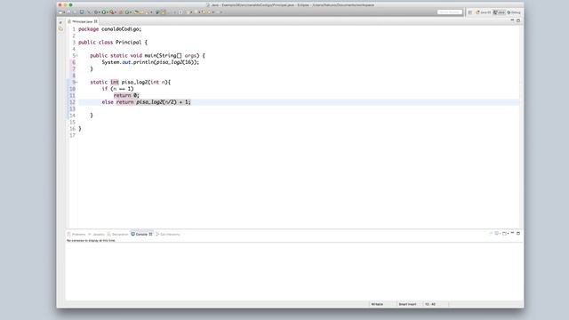Select the Principal.java editor tab
Screen dimensions: 569x320
[x=82, y=21]
